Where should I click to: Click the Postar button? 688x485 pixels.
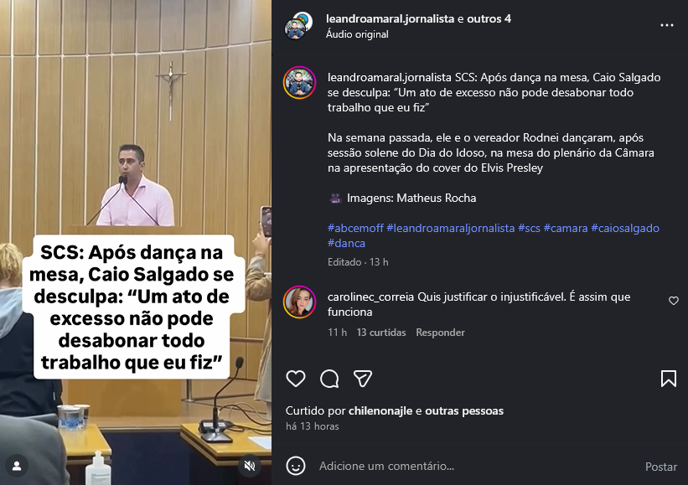click(x=661, y=467)
